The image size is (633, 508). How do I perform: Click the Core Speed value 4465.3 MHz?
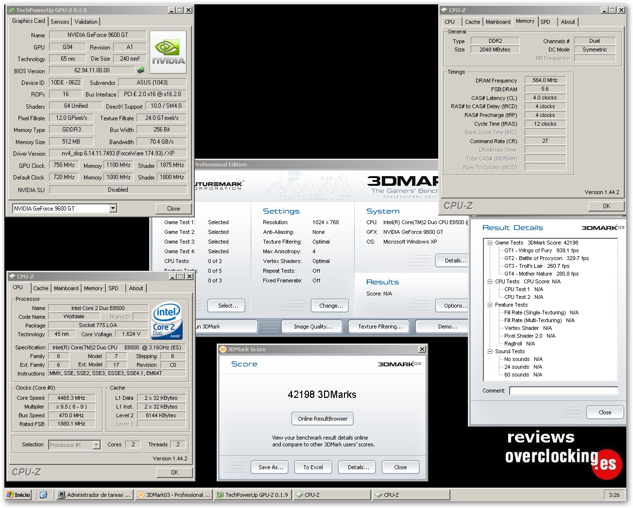click(x=71, y=398)
